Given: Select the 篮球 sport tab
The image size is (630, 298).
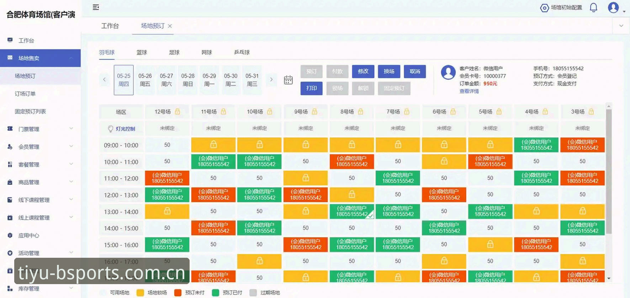Looking at the screenshot, I should click(x=142, y=52).
